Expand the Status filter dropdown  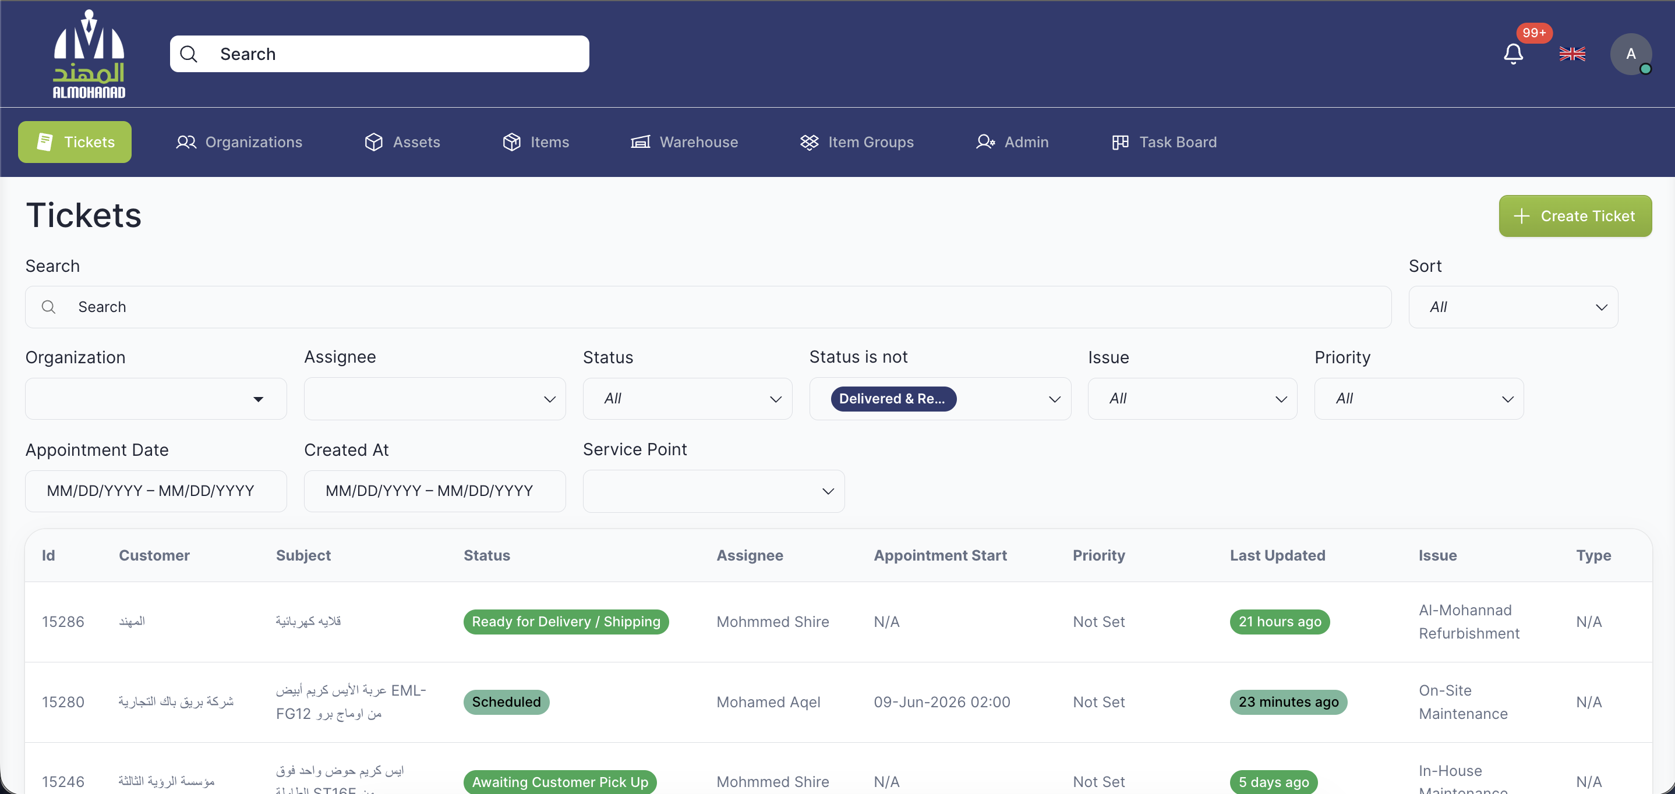[687, 399]
